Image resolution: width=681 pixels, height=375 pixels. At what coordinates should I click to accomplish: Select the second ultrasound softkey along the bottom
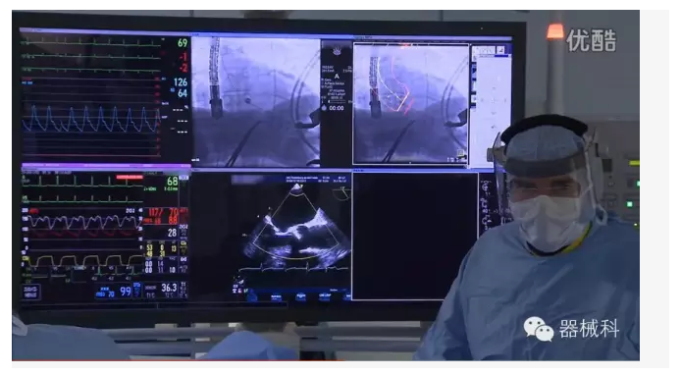[x=300, y=296]
